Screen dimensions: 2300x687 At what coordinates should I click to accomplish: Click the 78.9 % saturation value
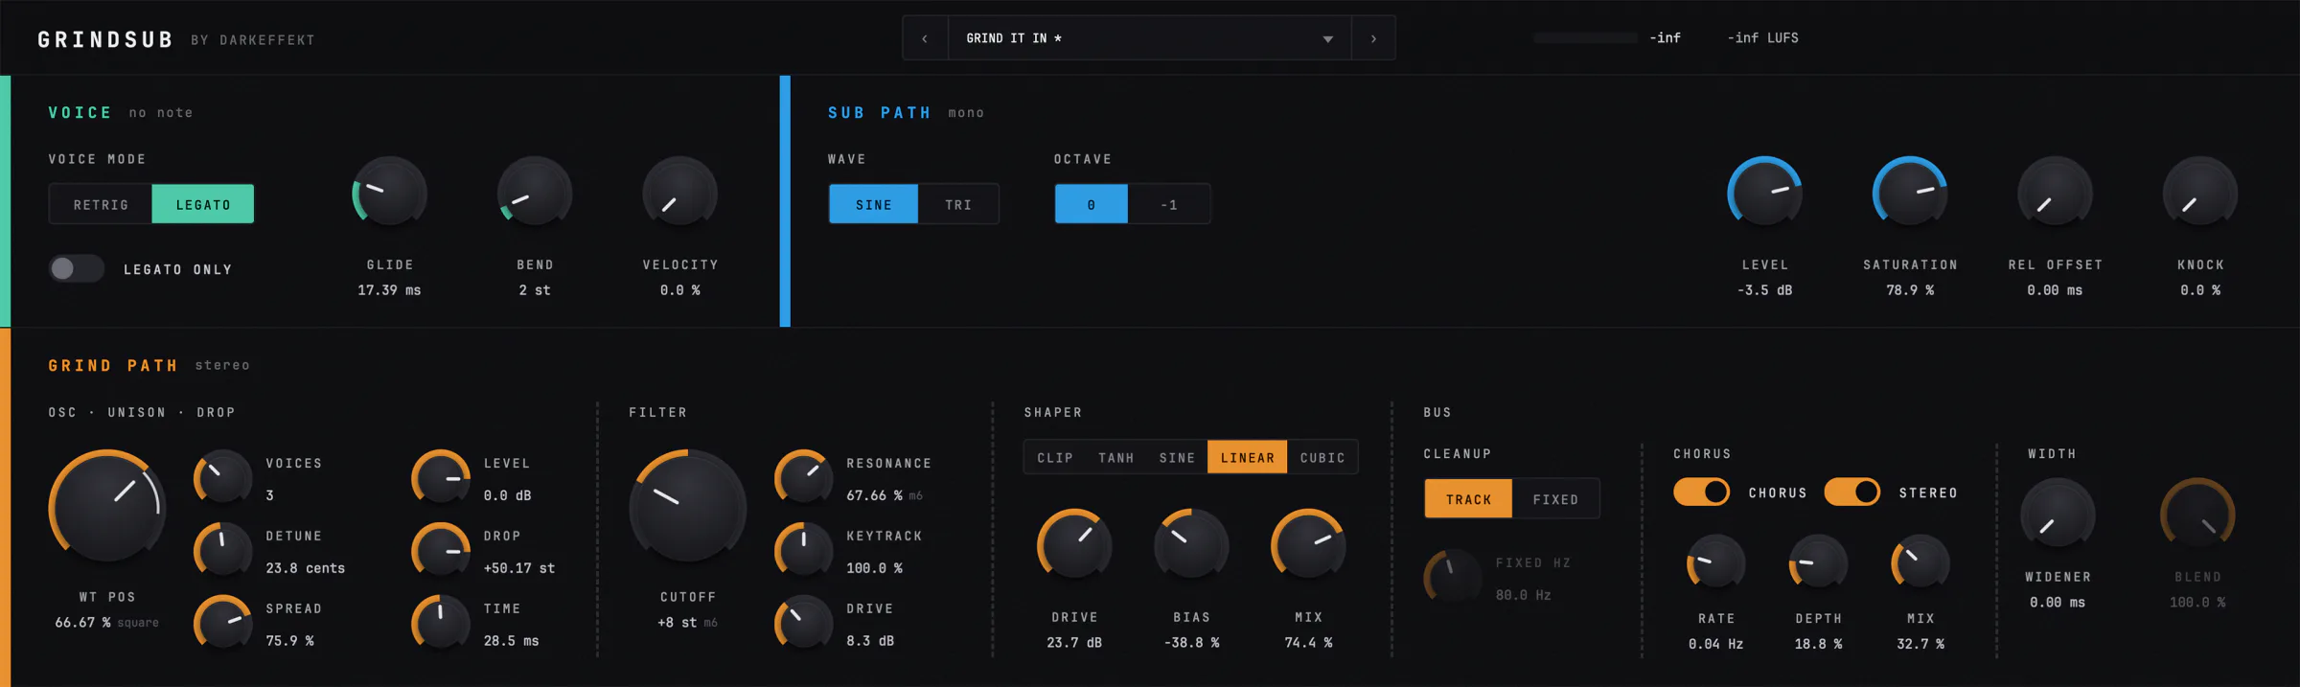pos(1910,290)
